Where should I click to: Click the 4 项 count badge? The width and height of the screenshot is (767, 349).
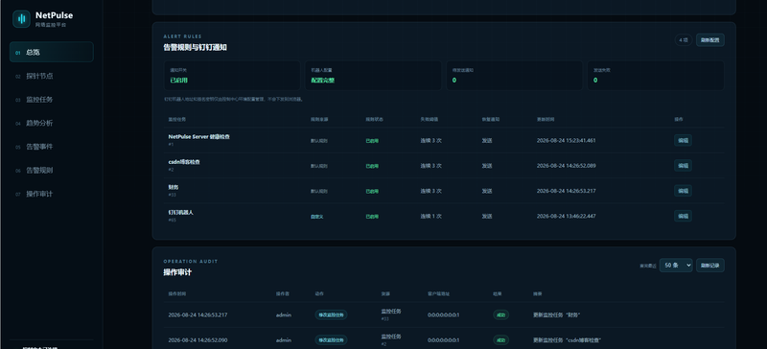[x=683, y=40]
